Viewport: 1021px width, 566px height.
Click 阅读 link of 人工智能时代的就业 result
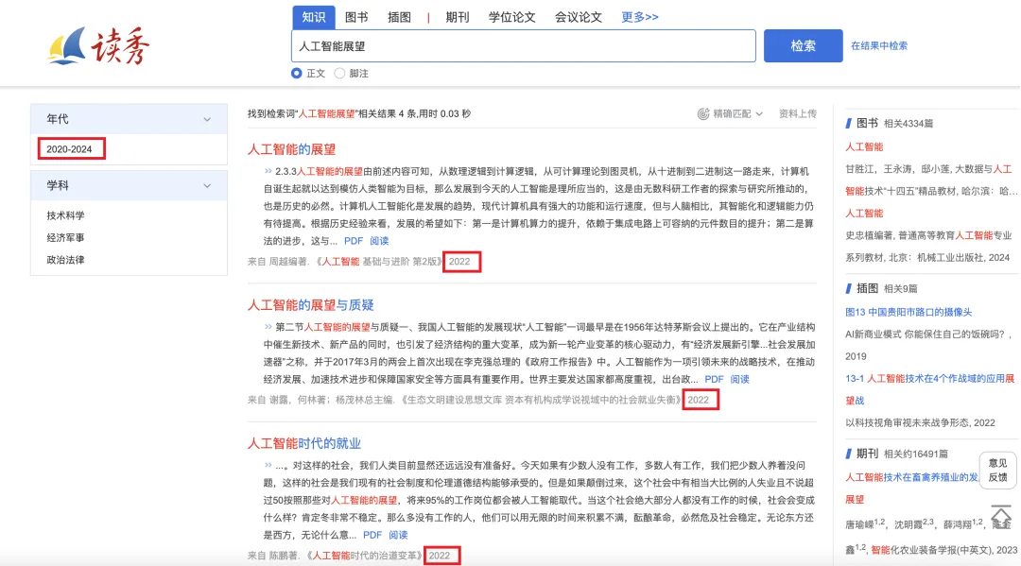398,535
